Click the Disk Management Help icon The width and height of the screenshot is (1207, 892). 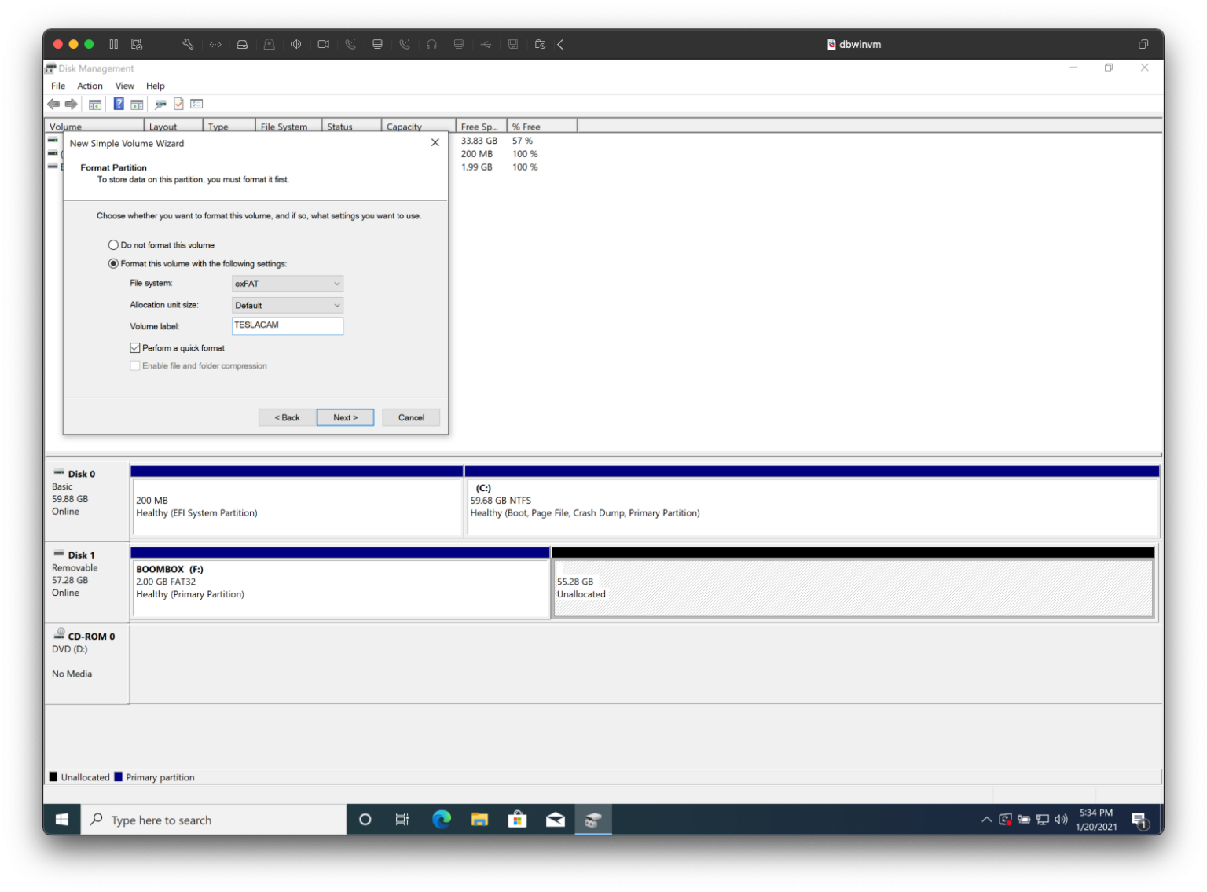118,104
